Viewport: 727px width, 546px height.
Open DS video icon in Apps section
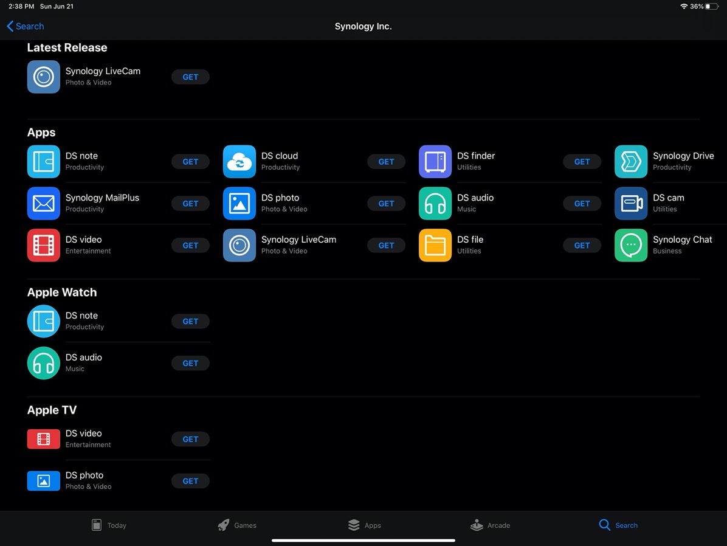(43, 246)
